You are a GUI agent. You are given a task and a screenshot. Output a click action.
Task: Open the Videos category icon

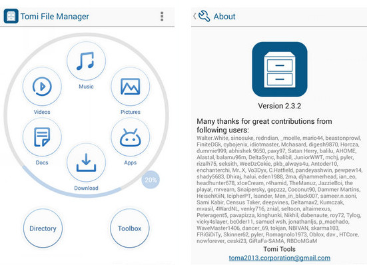[x=42, y=87]
